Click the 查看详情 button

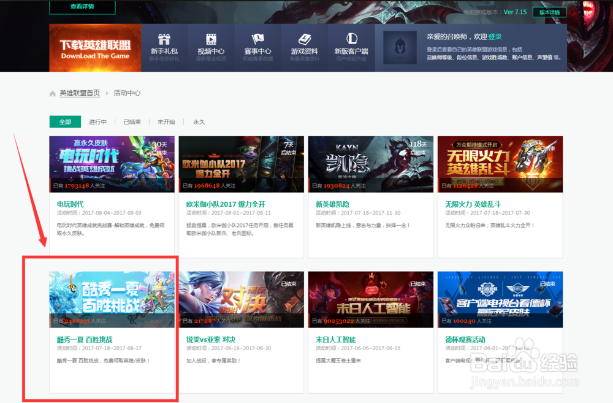(x=82, y=7)
